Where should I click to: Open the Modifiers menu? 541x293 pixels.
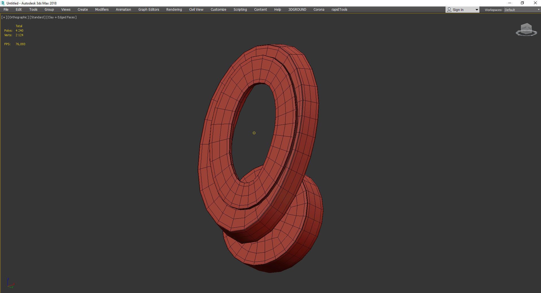pyautogui.click(x=102, y=10)
